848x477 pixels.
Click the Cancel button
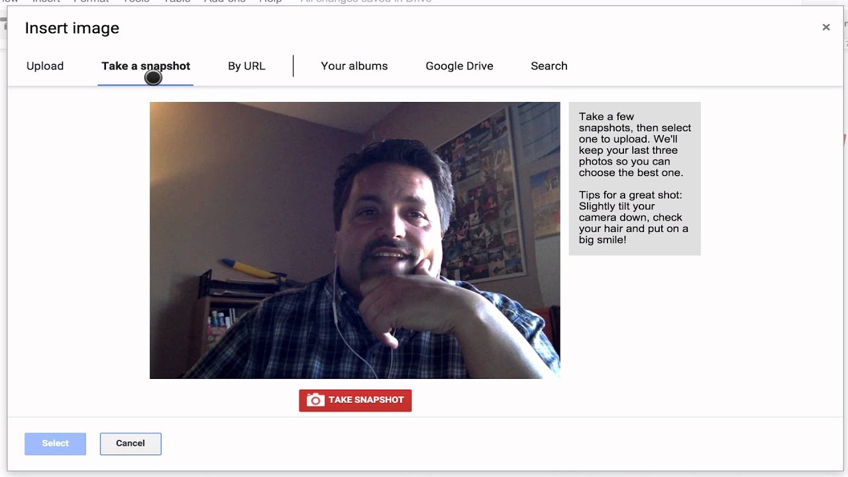(131, 444)
